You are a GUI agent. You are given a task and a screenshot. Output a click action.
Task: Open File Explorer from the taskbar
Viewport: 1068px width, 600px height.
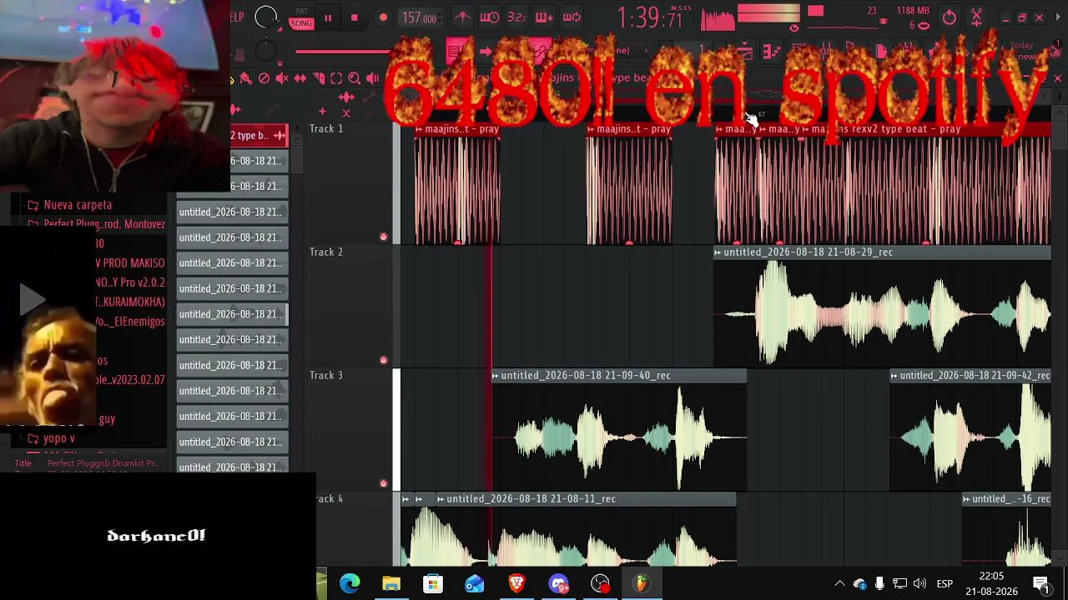pyautogui.click(x=391, y=583)
